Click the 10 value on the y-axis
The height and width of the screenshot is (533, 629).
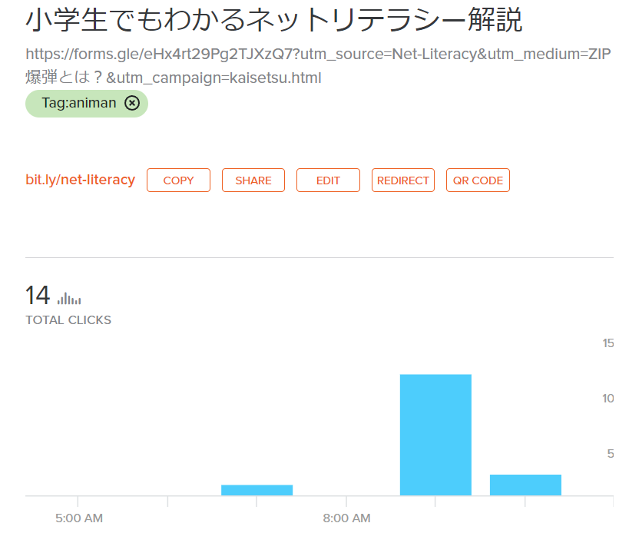click(607, 398)
